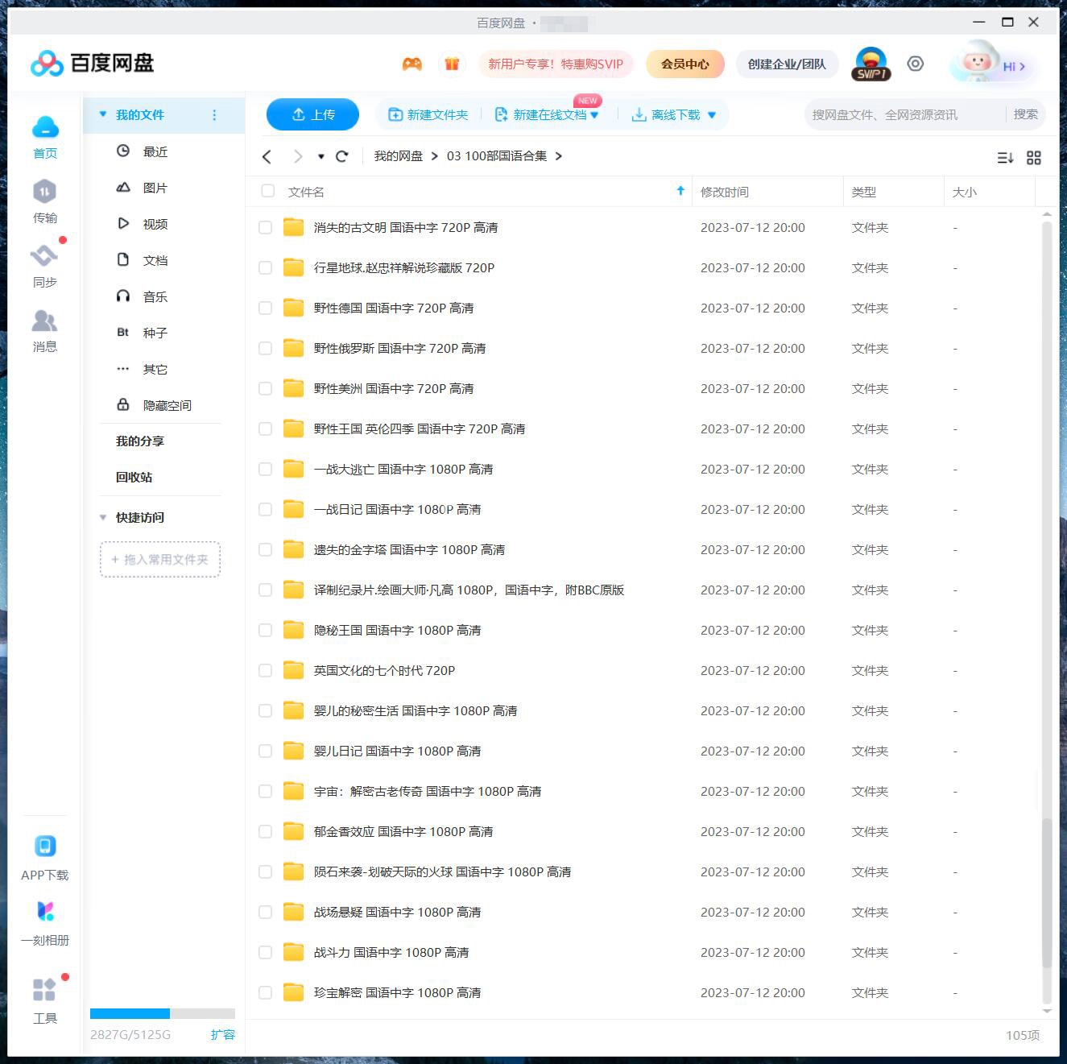Open the 新建在线文档 dropdown arrow
Viewport: 1067px width, 1064px height.
[x=595, y=114]
